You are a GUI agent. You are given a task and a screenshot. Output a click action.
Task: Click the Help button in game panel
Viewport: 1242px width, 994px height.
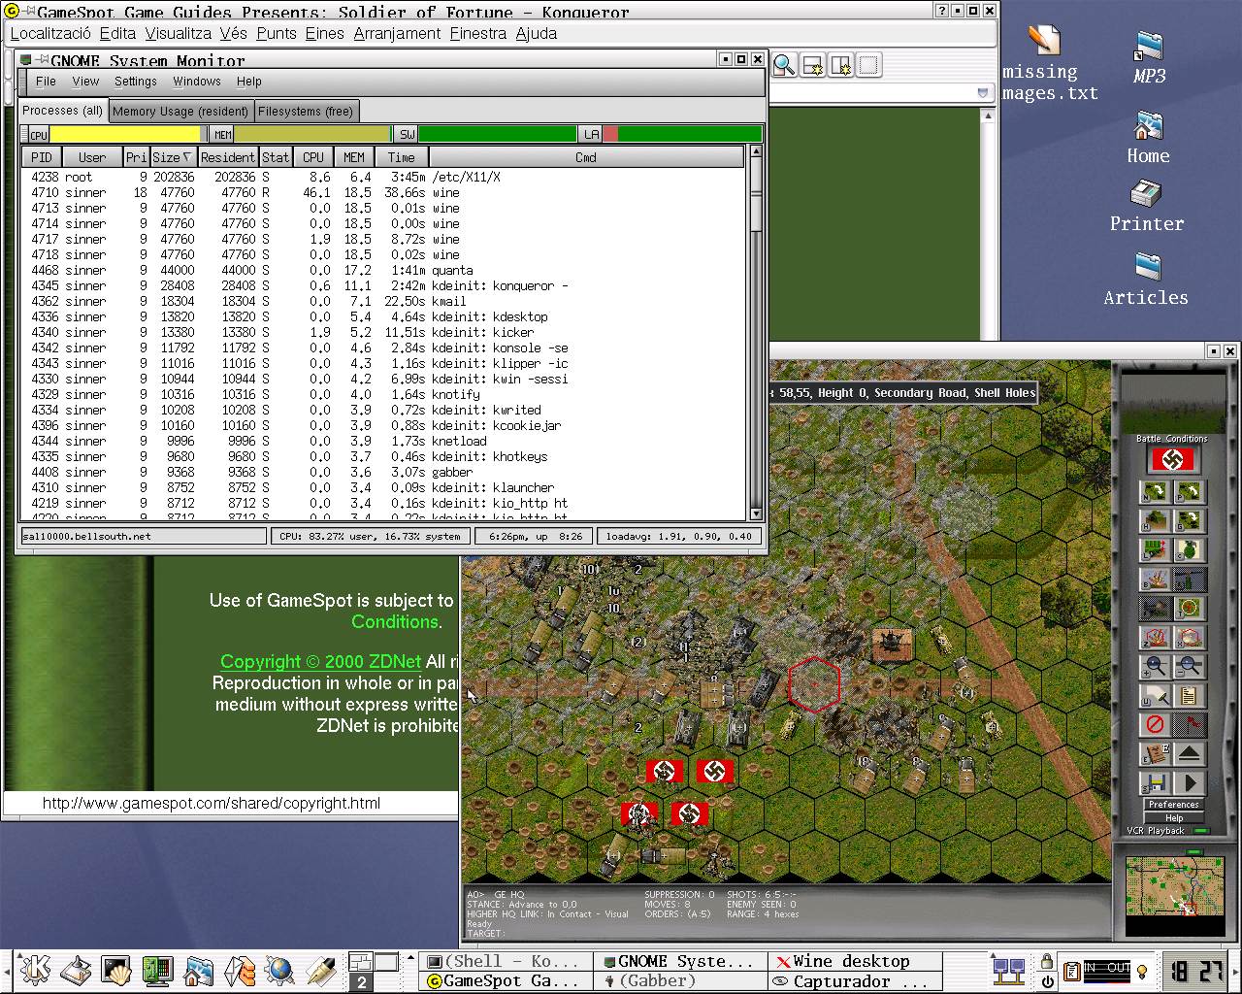pyautogui.click(x=1174, y=818)
